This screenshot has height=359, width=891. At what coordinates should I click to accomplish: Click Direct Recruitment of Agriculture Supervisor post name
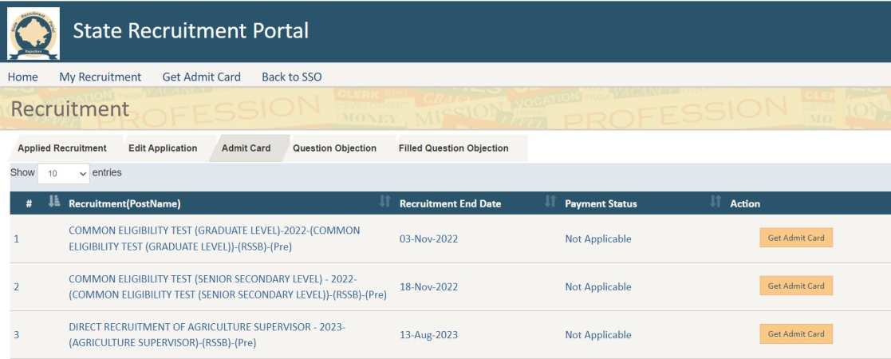pos(207,334)
